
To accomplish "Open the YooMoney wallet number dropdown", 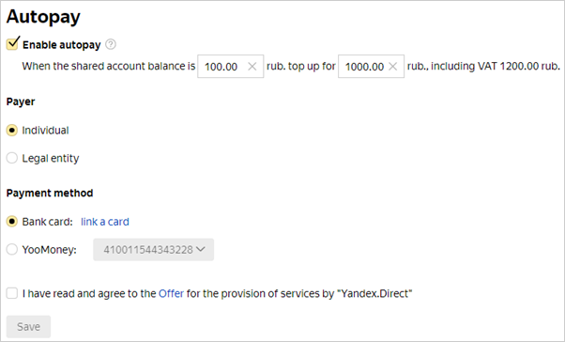I will 154,250.
